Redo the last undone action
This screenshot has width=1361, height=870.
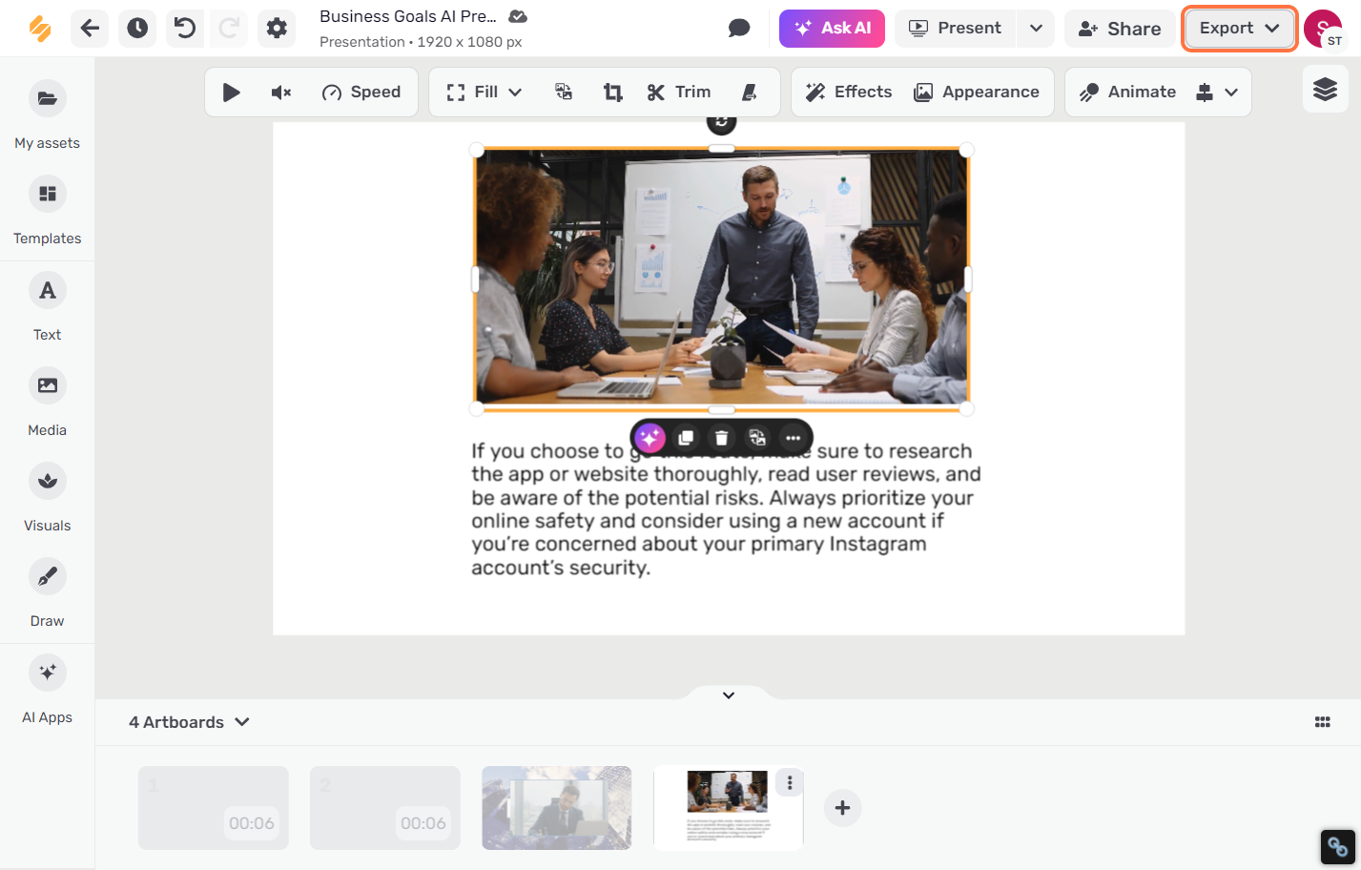(x=229, y=29)
